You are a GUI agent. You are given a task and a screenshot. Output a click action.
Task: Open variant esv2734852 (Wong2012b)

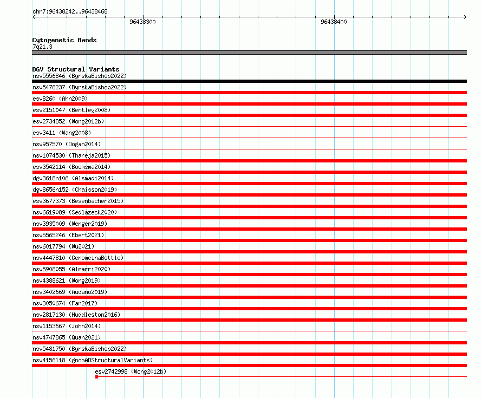coord(68,121)
